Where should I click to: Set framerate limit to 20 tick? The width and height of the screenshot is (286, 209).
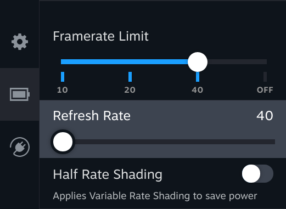tap(130, 77)
